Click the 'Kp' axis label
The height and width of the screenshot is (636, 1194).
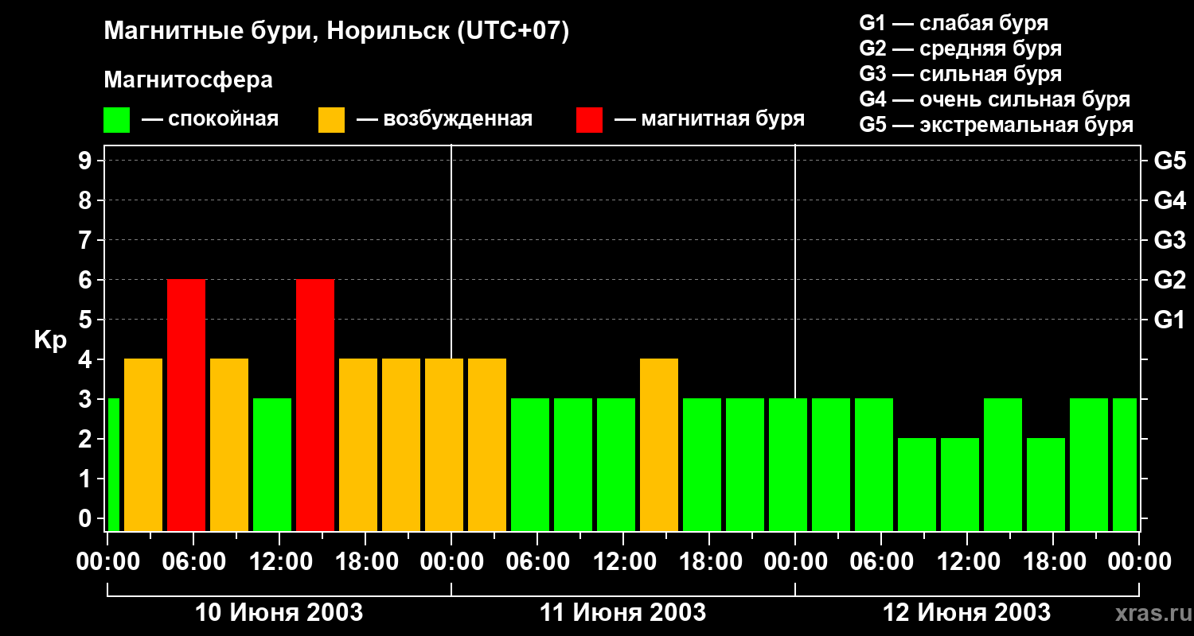coord(50,340)
